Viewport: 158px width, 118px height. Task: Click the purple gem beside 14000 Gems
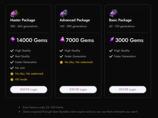(13, 39)
